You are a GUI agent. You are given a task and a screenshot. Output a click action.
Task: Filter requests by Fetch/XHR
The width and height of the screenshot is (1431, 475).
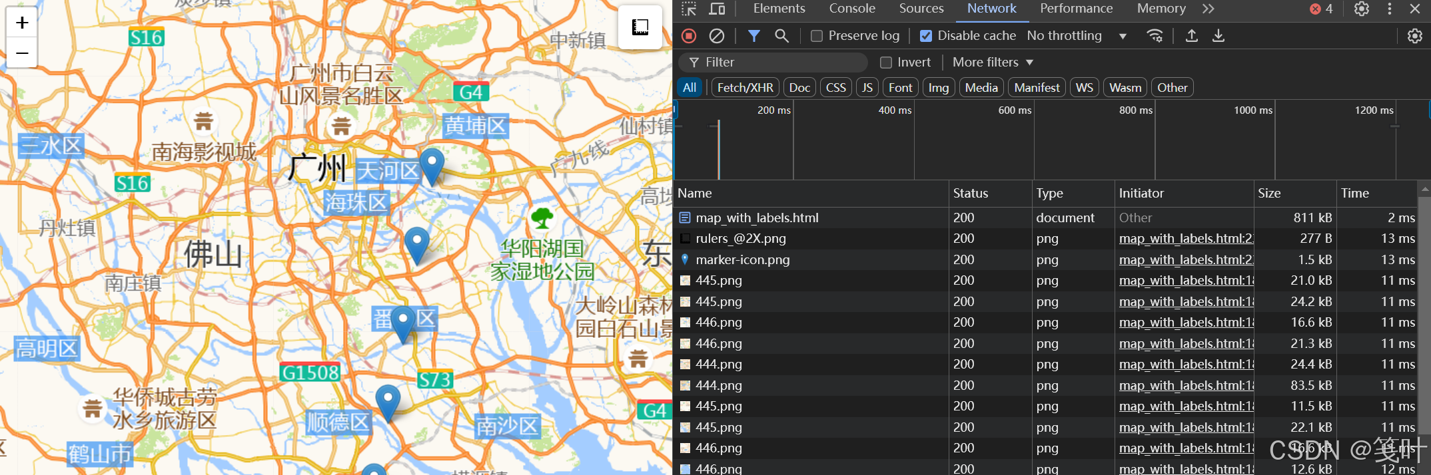tap(745, 88)
